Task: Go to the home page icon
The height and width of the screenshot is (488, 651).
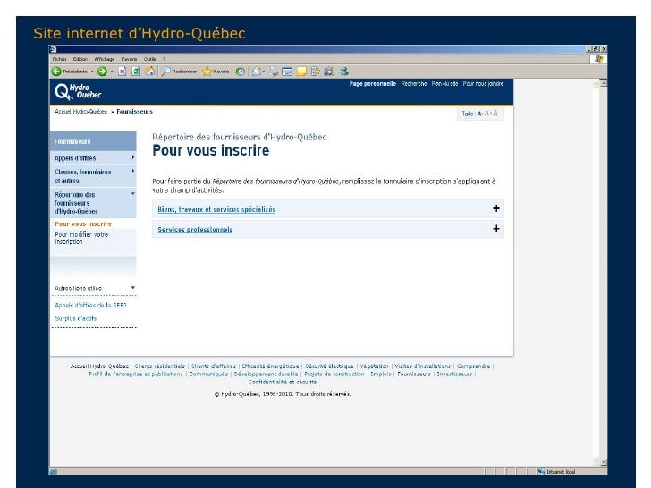Action: pyautogui.click(x=150, y=72)
